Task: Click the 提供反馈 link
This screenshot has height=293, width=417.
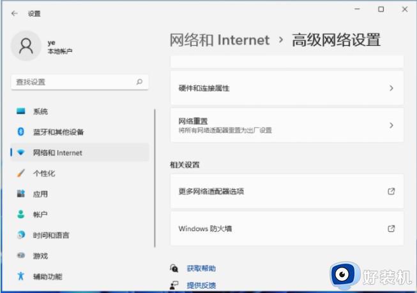Action: tap(201, 285)
